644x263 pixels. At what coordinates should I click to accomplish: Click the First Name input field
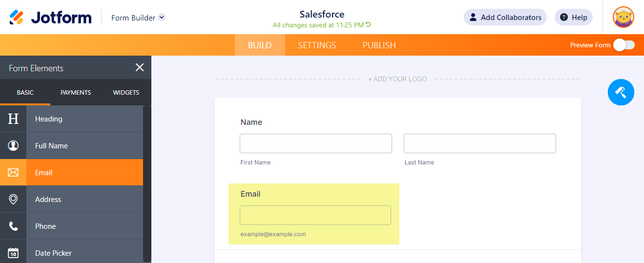315,143
